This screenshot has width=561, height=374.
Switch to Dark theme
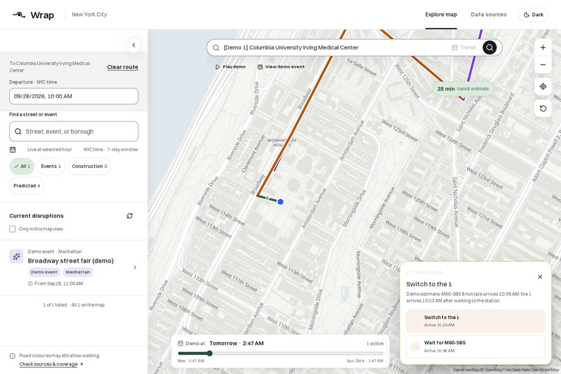[533, 15]
